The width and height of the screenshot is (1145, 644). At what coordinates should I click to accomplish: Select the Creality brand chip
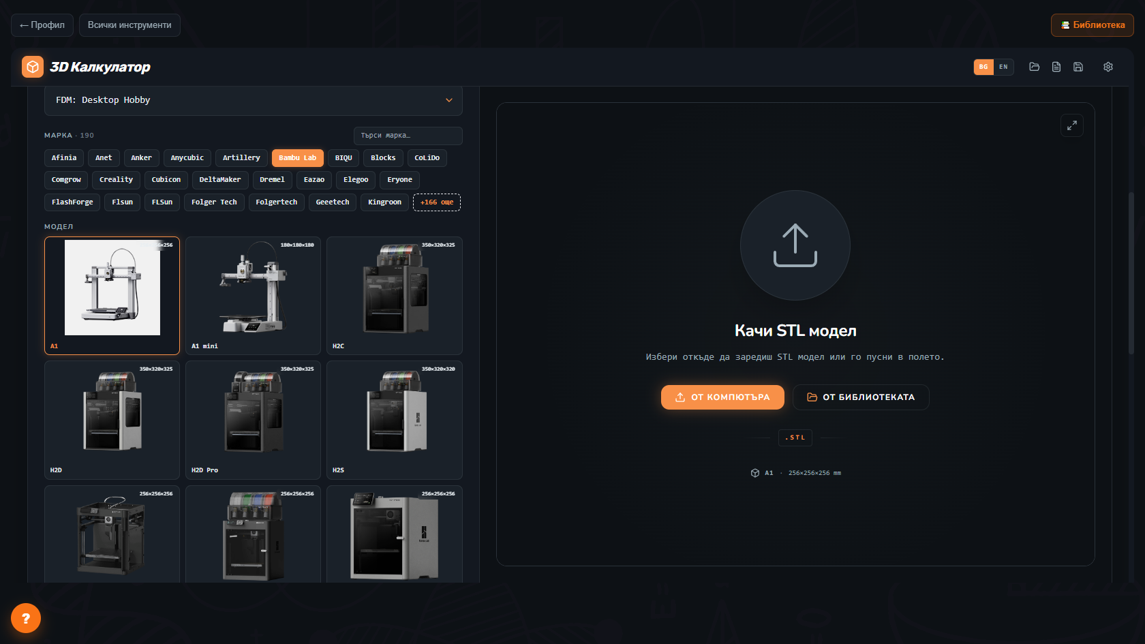[x=116, y=180]
